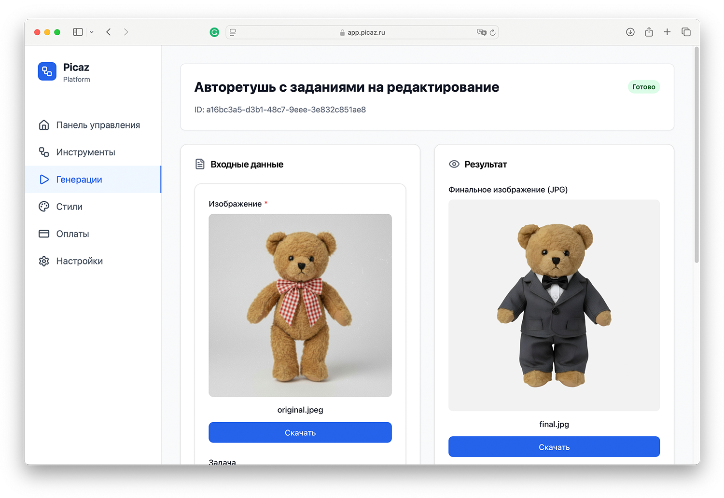724x498 pixels.
Task: Download original.jpeg using its Скачать button
Action: 300,432
